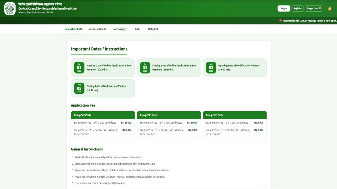
Task: Open the notification bell icon
Action: (x=329, y=9)
